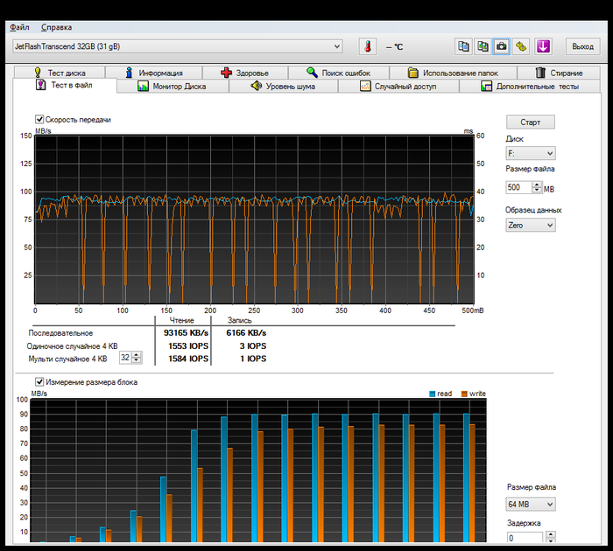Open the JetFlash Transcend 32GB drive dropdown
This screenshot has height=551, width=613.
click(x=178, y=46)
